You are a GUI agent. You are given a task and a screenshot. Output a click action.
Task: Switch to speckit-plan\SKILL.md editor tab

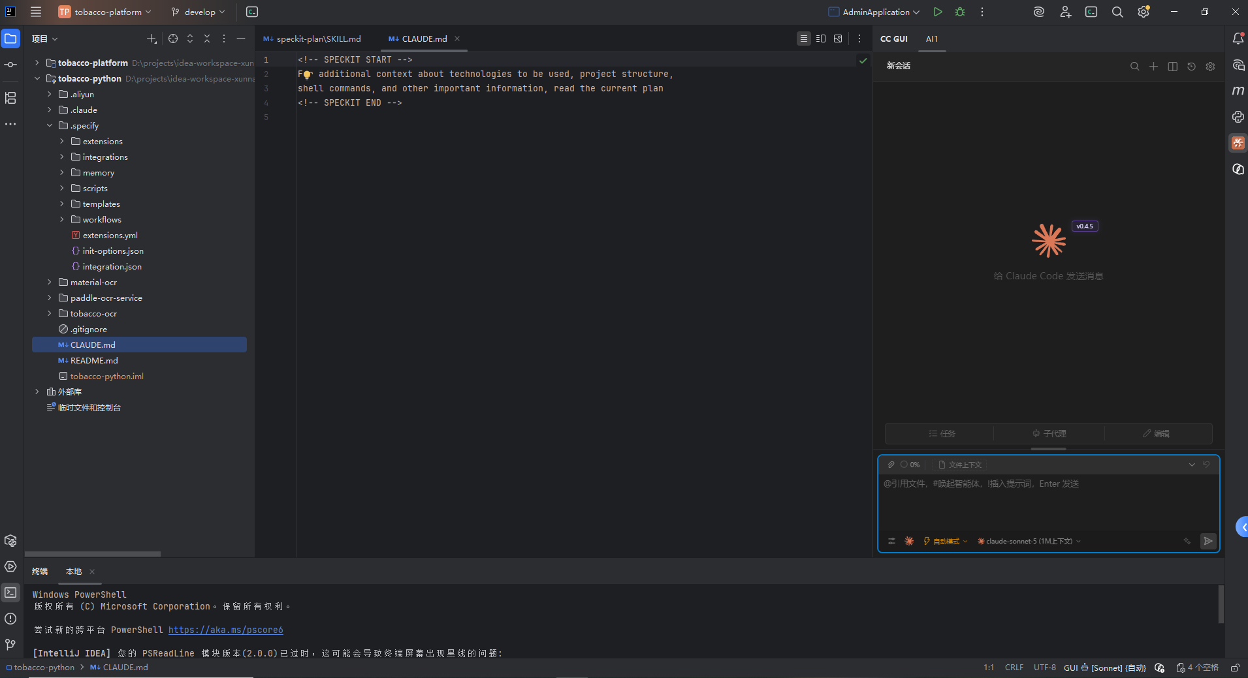(x=312, y=39)
